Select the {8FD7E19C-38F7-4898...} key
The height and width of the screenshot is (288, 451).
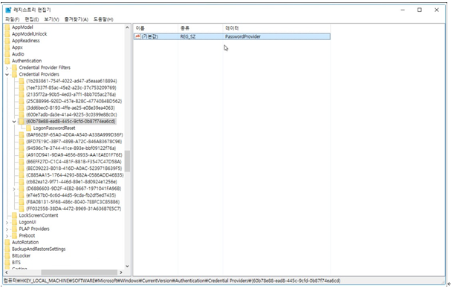(x=74, y=142)
